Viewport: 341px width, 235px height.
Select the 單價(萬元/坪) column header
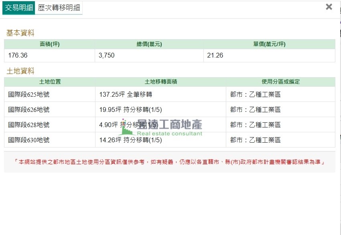(269, 44)
